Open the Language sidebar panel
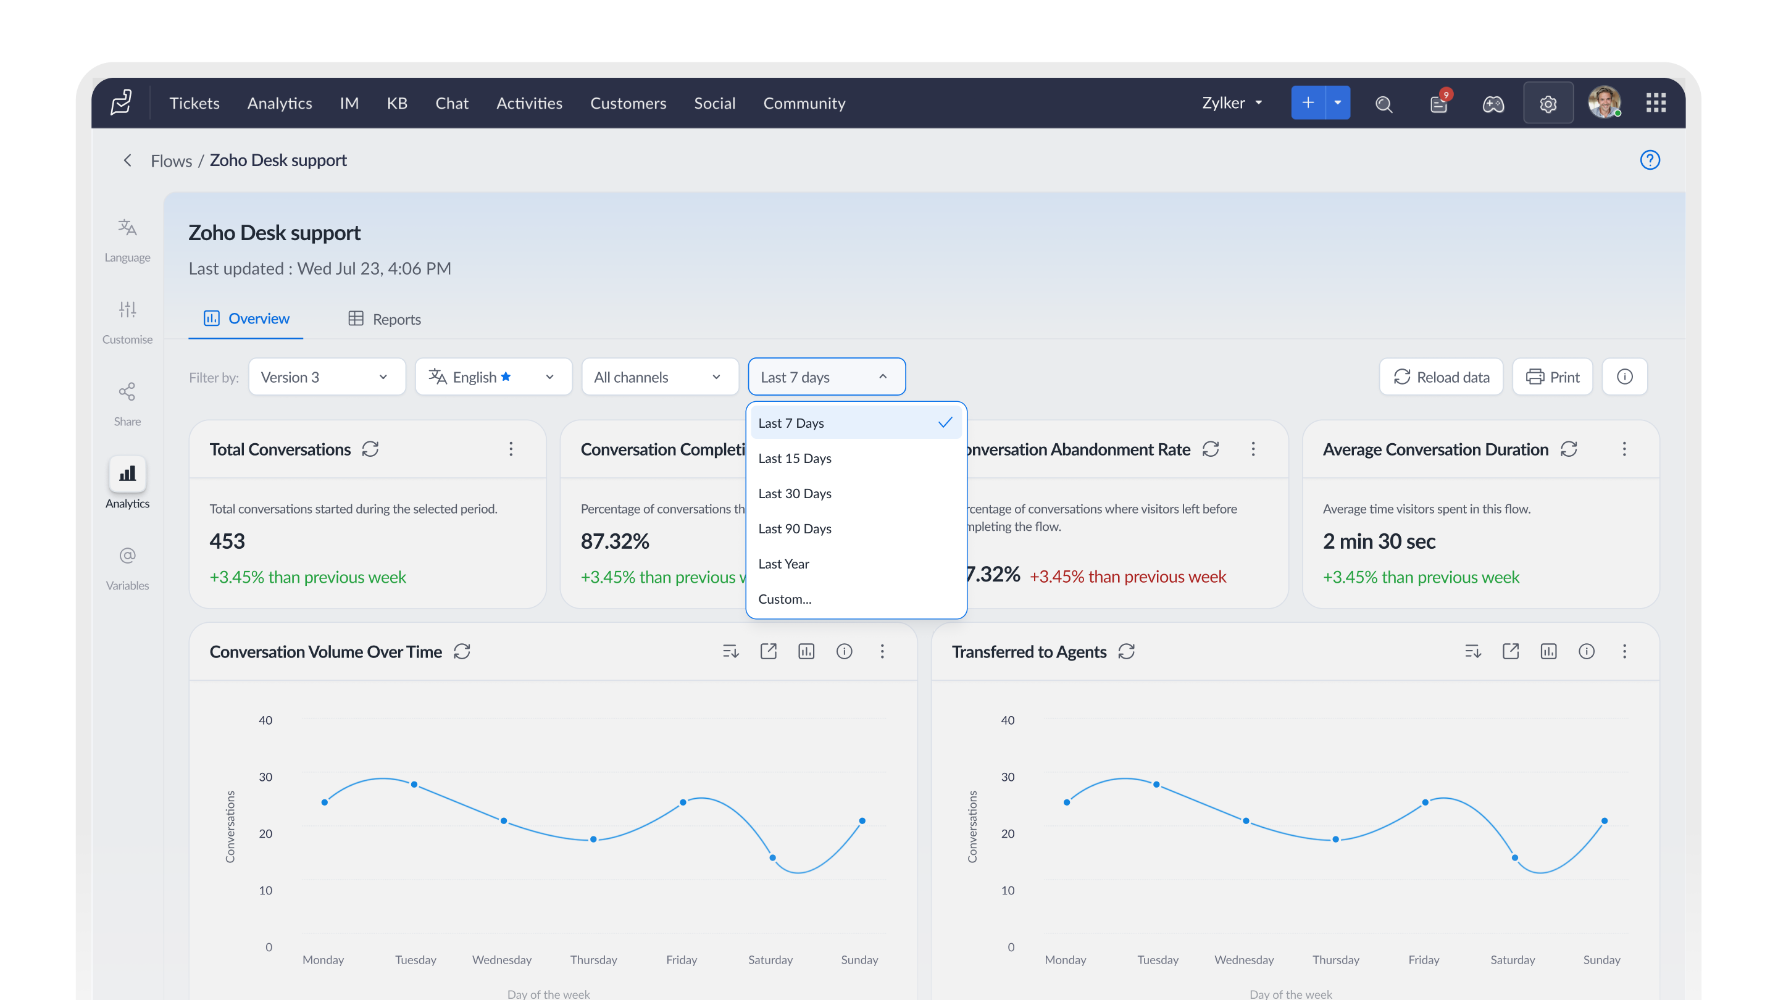This screenshot has height=1000, width=1778. 127,240
